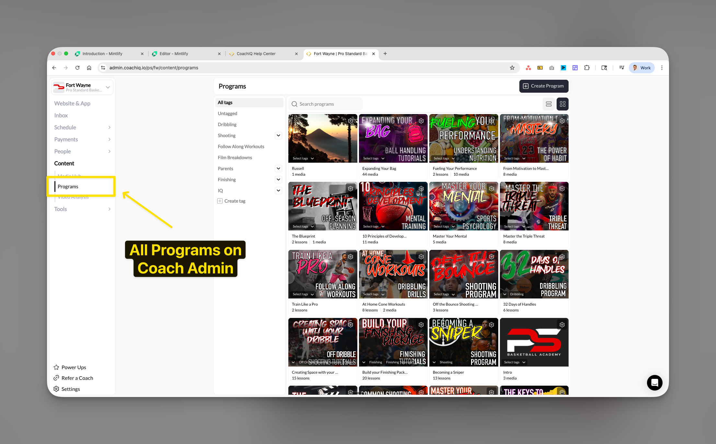The width and height of the screenshot is (716, 444).
Task: Open the Introduction - Mintlify tab
Action: click(x=103, y=53)
